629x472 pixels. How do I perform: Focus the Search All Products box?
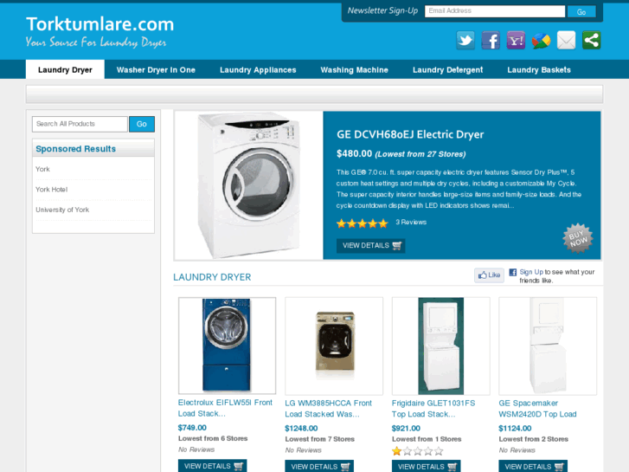pos(80,124)
